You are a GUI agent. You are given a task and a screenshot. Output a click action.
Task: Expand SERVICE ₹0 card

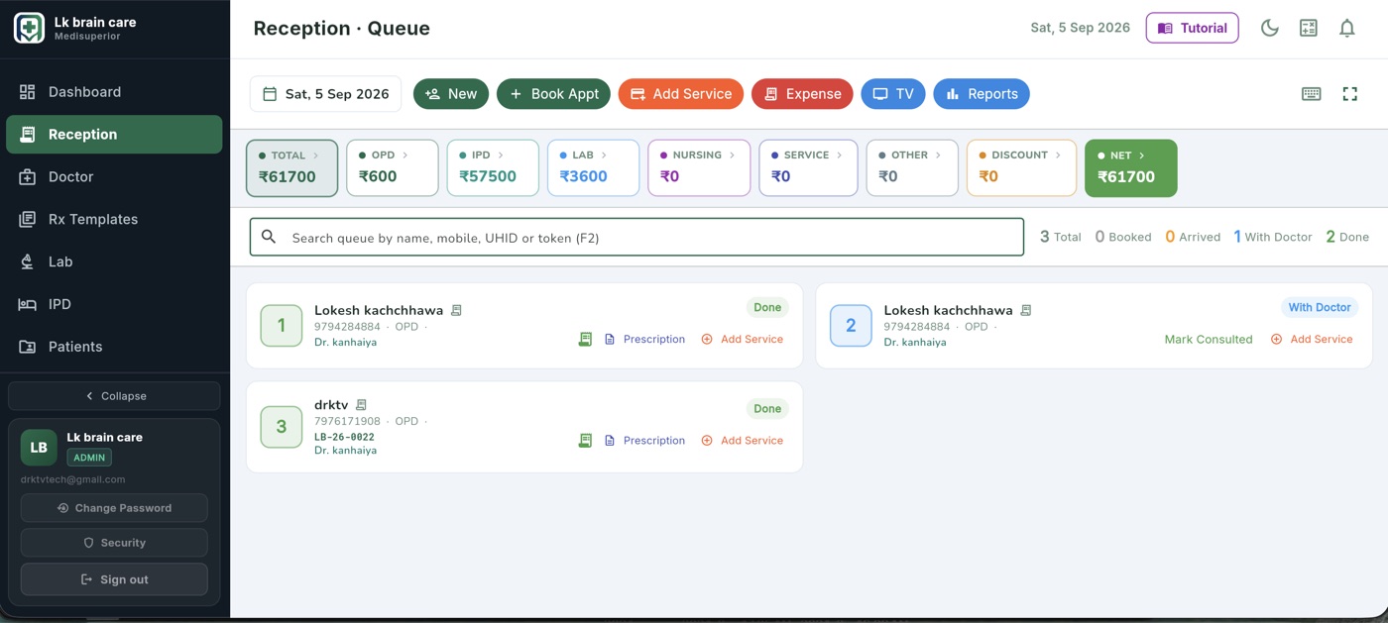[808, 167]
